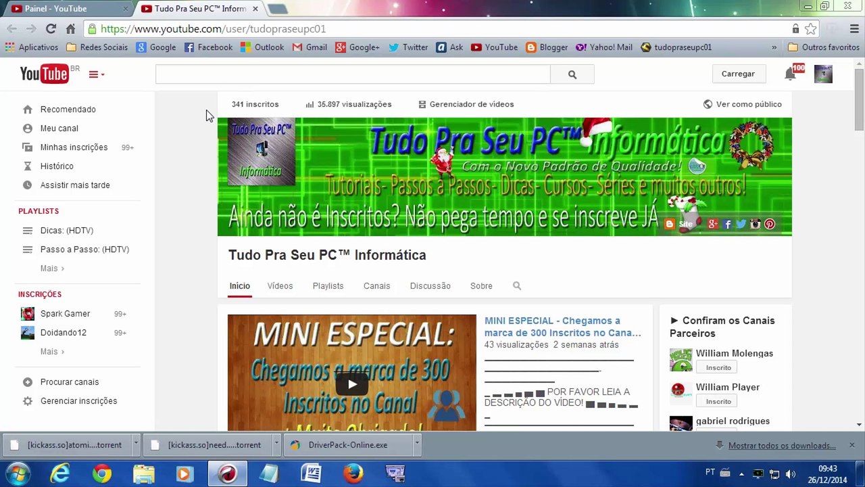The width and height of the screenshot is (865, 487).
Task: Search within the channel using the magnifier
Action: [517, 286]
